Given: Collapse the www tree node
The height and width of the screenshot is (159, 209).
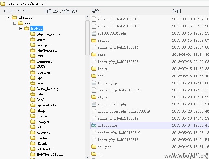Looking at the screenshot, I should coord(15,23).
